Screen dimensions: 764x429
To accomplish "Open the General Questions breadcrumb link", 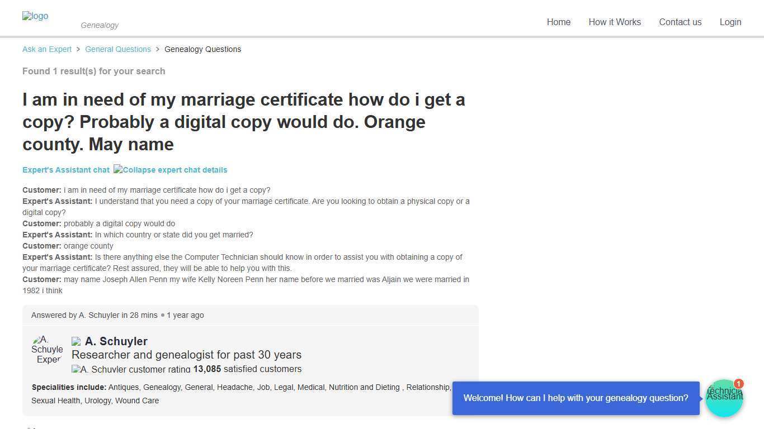I will click(117, 49).
